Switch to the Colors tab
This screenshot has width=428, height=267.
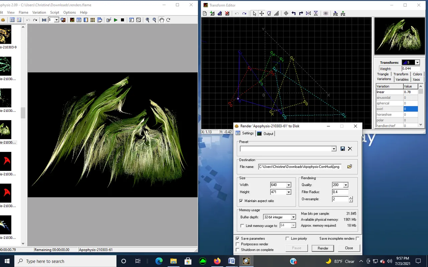(417, 74)
